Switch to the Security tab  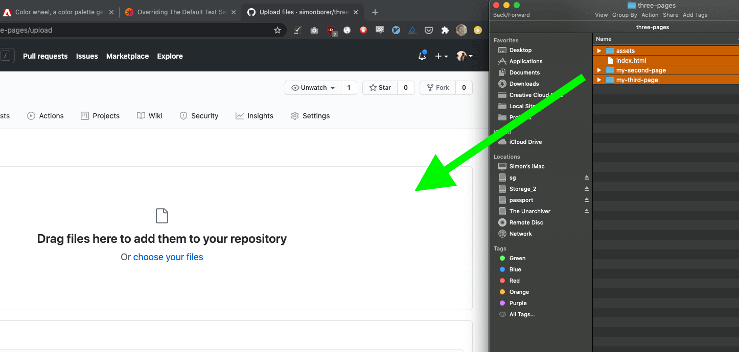tap(199, 116)
